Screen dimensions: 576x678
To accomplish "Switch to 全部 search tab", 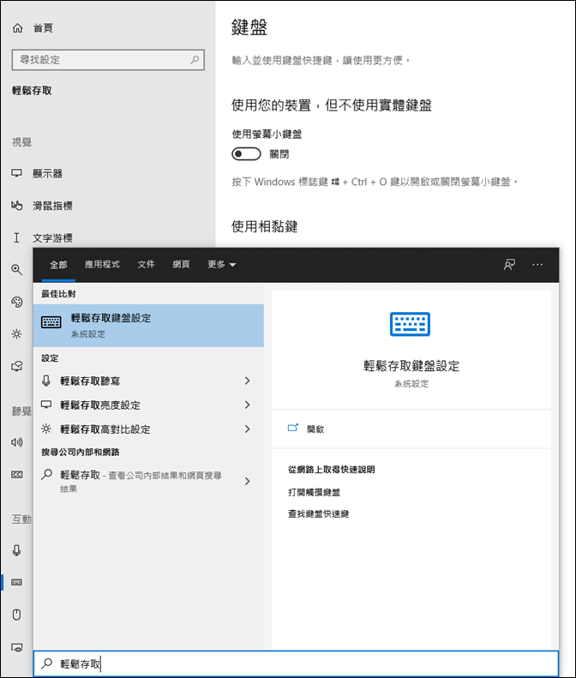I will 58,264.
